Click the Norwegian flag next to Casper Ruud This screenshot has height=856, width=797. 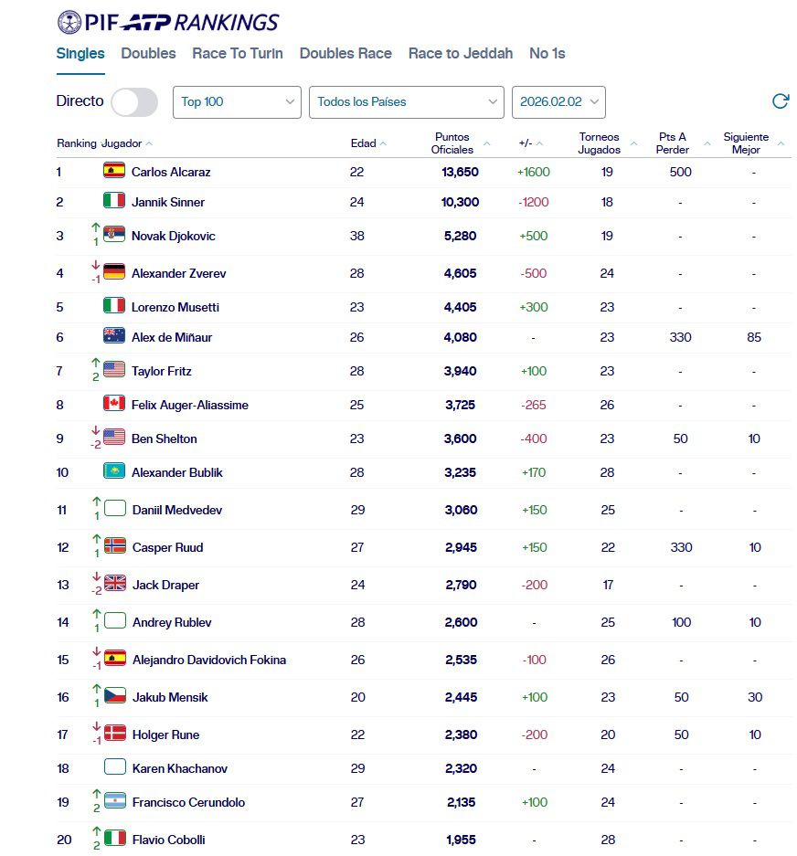point(113,548)
